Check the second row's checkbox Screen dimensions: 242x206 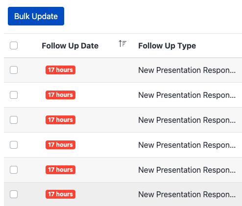pyautogui.click(x=14, y=95)
